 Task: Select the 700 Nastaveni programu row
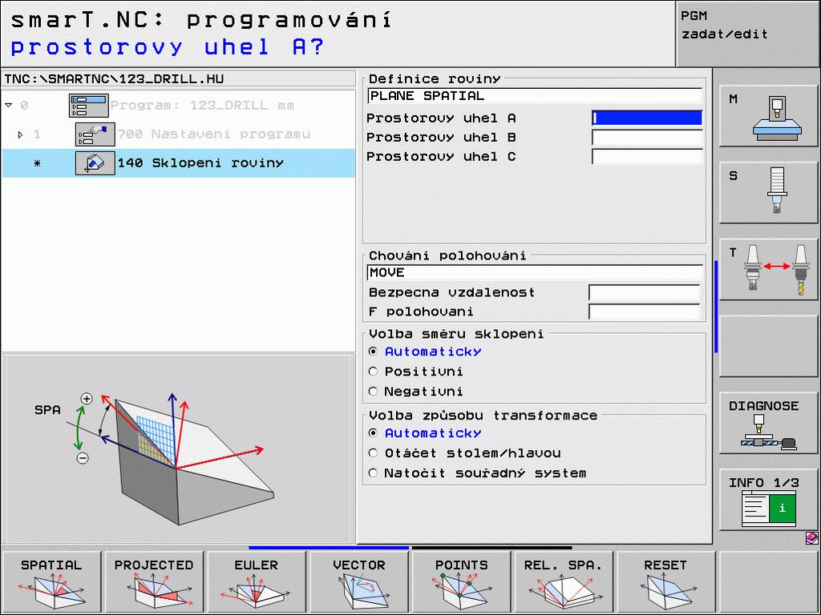click(179, 135)
